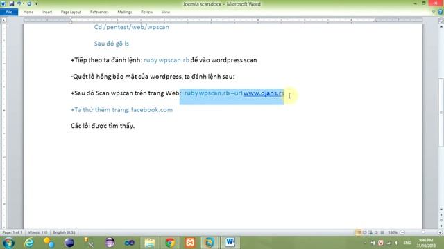Click the Redo/Repeat icon
Viewport: 444px width, 249px height.
click(29, 3)
